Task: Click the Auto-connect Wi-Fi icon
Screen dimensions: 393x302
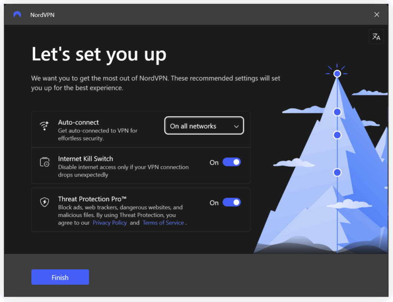Action: 45,126
